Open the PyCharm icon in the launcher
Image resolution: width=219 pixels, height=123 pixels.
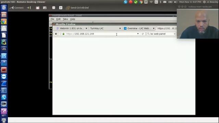[x=4, y=42]
